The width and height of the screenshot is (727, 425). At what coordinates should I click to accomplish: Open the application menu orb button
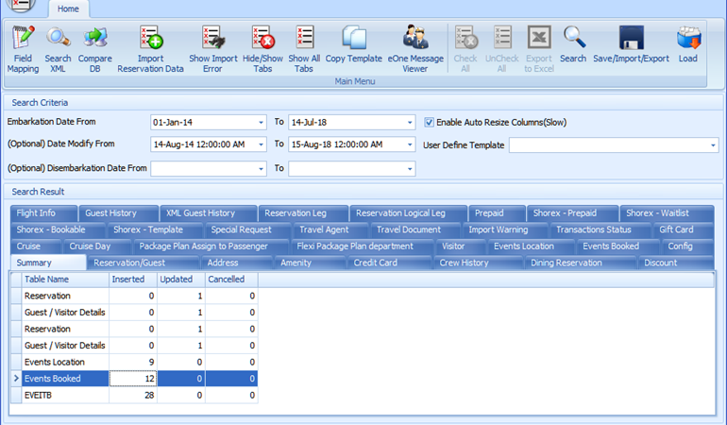pyautogui.click(x=21, y=5)
